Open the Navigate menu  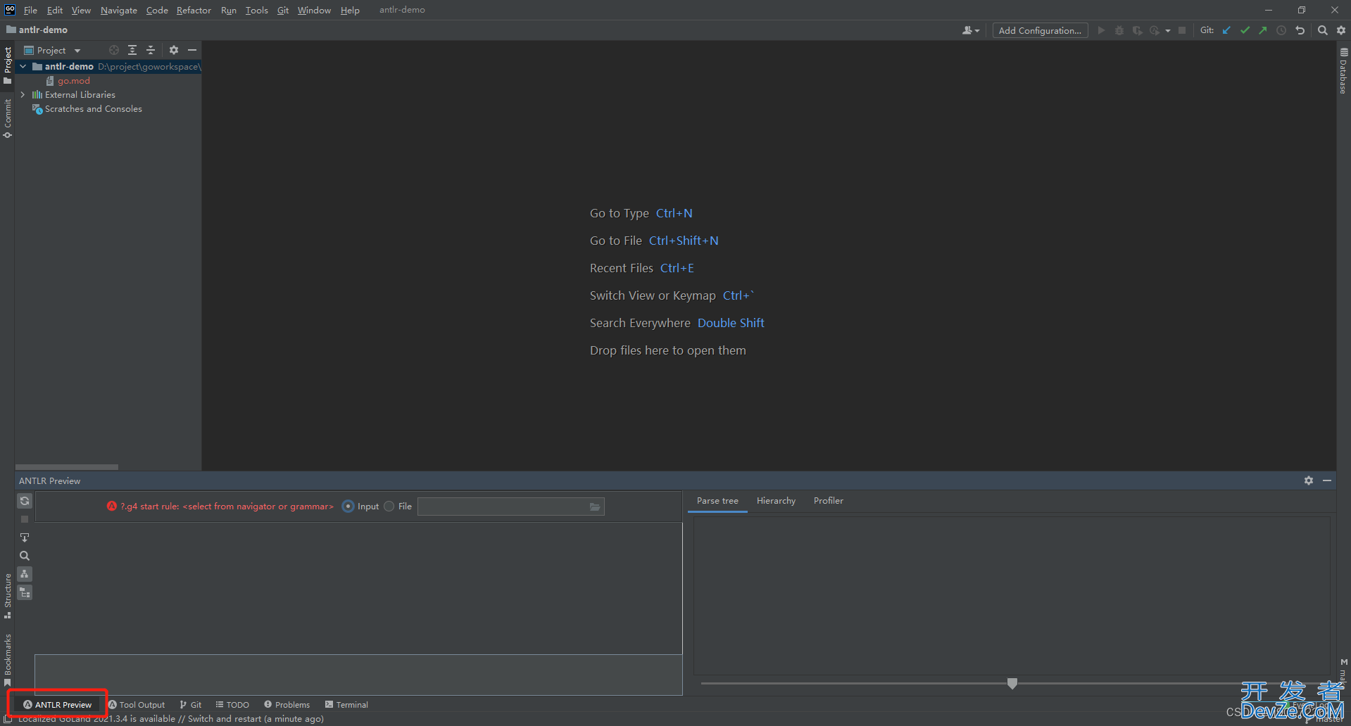[x=118, y=10]
